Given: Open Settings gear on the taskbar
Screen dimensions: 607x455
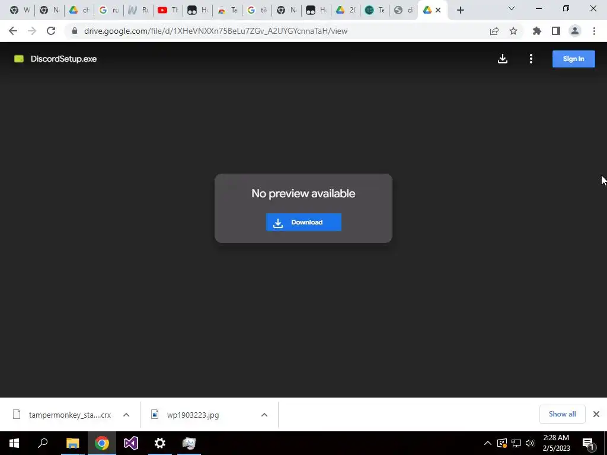Looking at the screenshot, I should (160, 443).
